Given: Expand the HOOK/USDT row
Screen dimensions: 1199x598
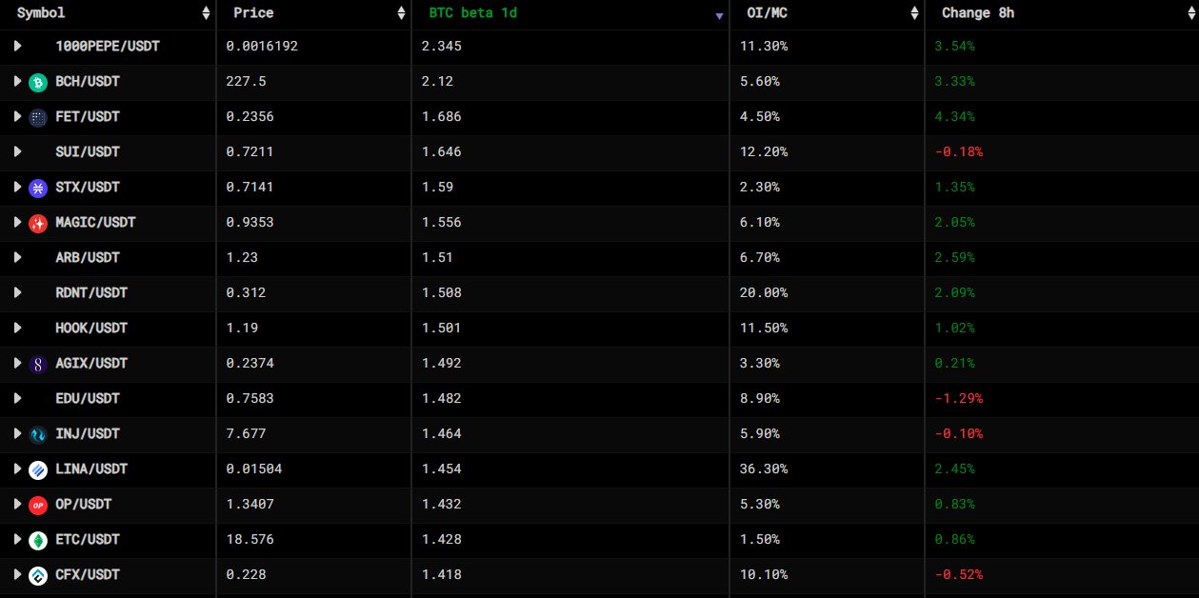Looking at the screenshot, I should tap(17, 328).
